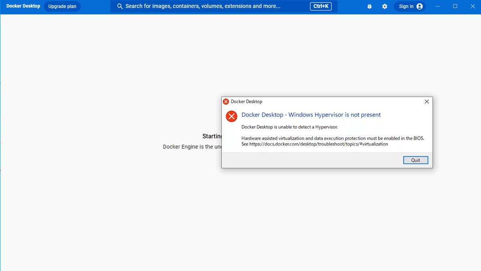The height and width of the screenshot is (271, 481).
Task: Close the main Docker Desktop window
Action: click(472, 6)
